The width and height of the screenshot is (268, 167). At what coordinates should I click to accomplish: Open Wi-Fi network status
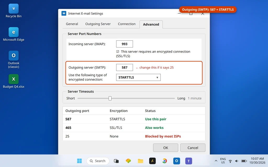(x=230, y=161)
